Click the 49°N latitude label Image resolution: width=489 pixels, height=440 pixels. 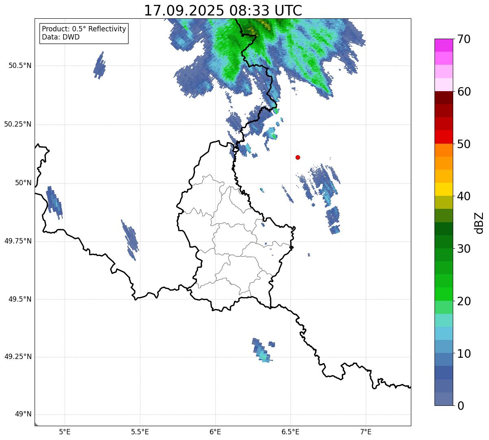(x=24, y=414)
